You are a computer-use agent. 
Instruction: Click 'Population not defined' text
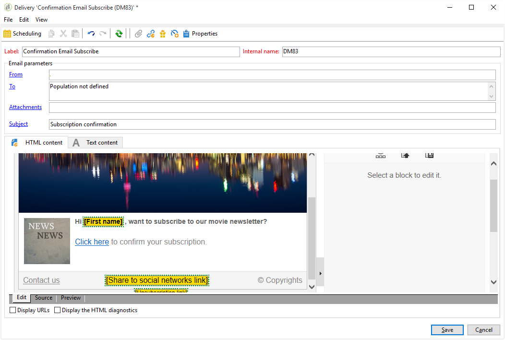coord(79,86)
